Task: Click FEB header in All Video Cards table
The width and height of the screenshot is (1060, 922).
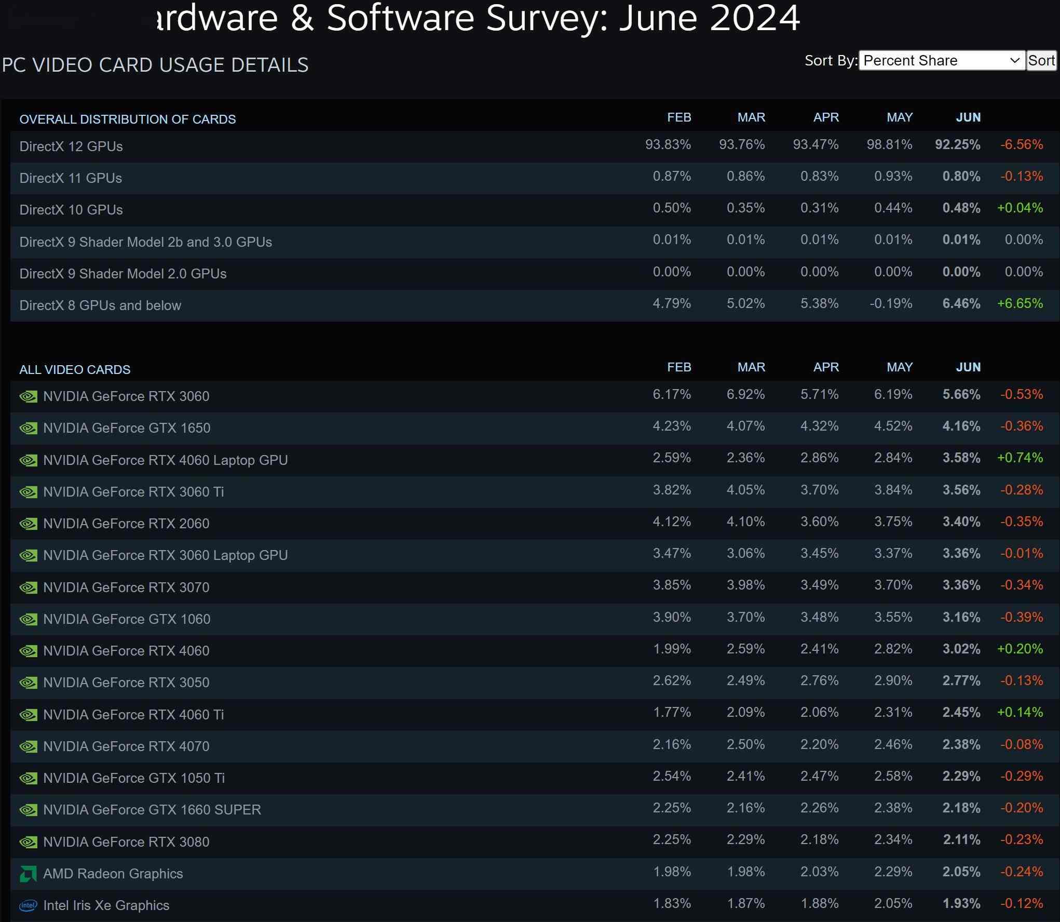Action: tap(679, 367)
